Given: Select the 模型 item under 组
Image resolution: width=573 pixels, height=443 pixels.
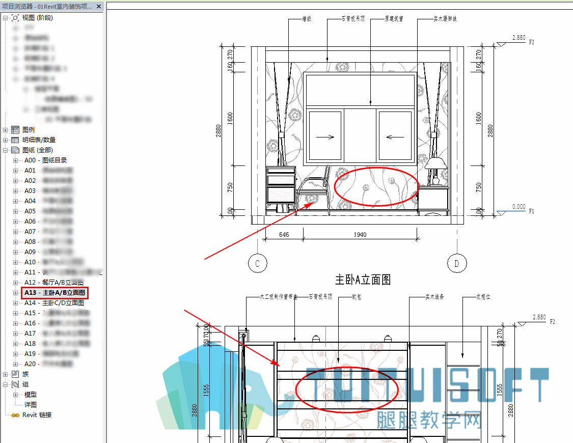Looking at the screenshot, I should (31, 395).
